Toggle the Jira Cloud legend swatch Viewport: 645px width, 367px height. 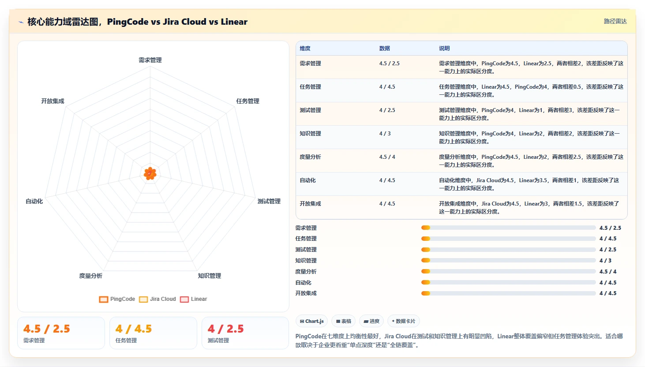[x=143, y=299]
